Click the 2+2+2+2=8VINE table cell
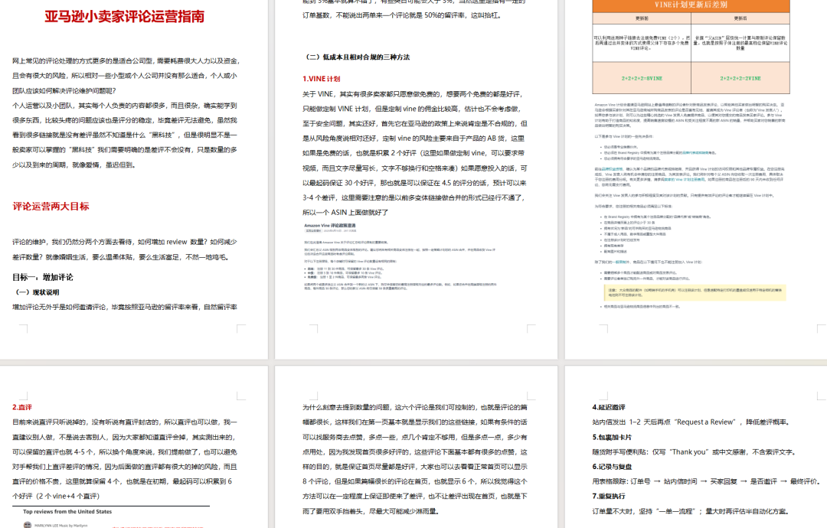 pyautogui.click(x=642, y=78)
